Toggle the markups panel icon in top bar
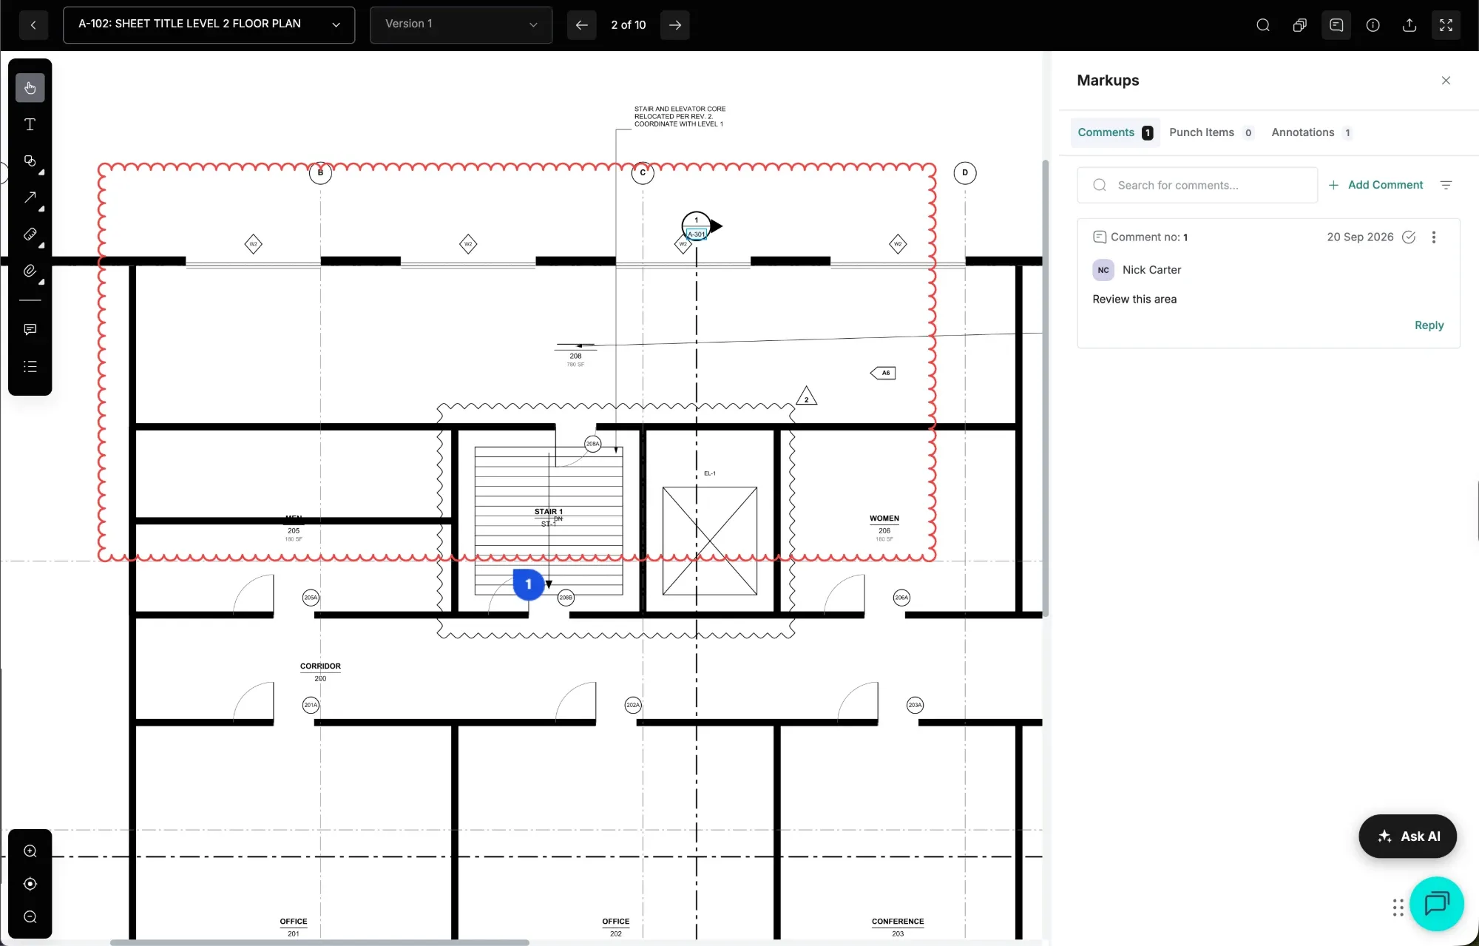1479x946 pixels. (x=1336, y=25)
